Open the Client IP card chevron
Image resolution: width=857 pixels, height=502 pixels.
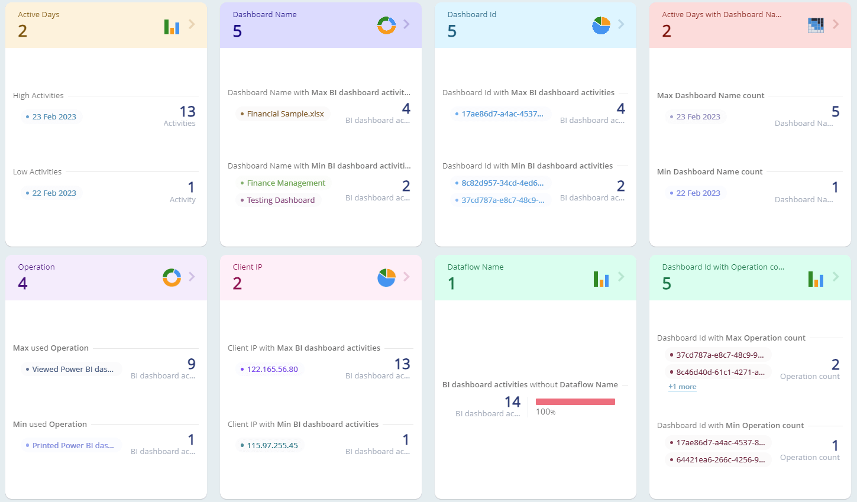(x=405, y=277)
